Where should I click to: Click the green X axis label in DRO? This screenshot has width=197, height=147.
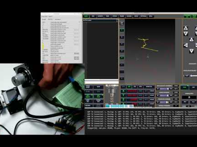pos(123,91)
